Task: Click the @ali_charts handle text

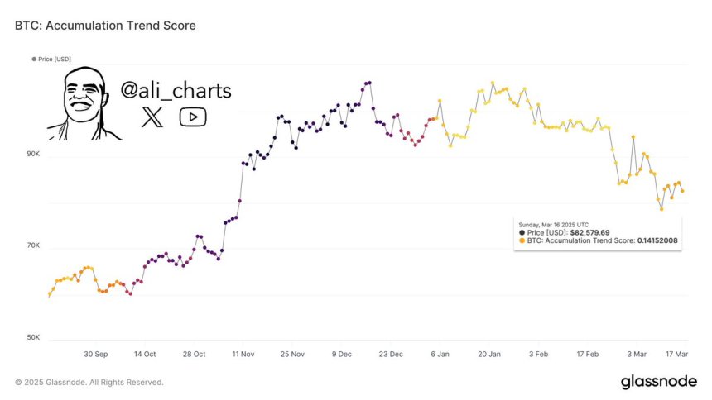Action: pos(176,90)
